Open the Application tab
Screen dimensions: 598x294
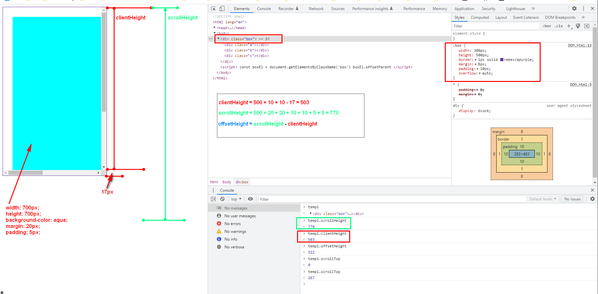464,9
